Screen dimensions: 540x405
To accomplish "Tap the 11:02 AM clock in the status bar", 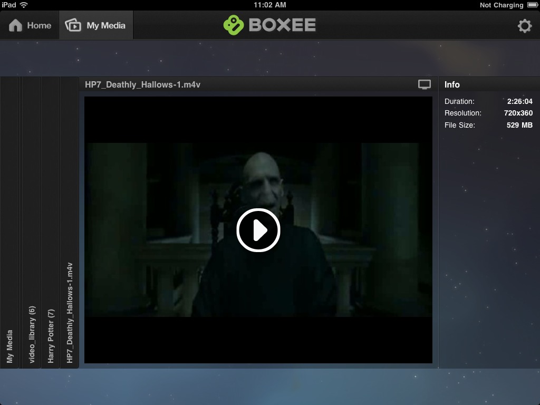I will pyautogui.click(x=269, y=5).
